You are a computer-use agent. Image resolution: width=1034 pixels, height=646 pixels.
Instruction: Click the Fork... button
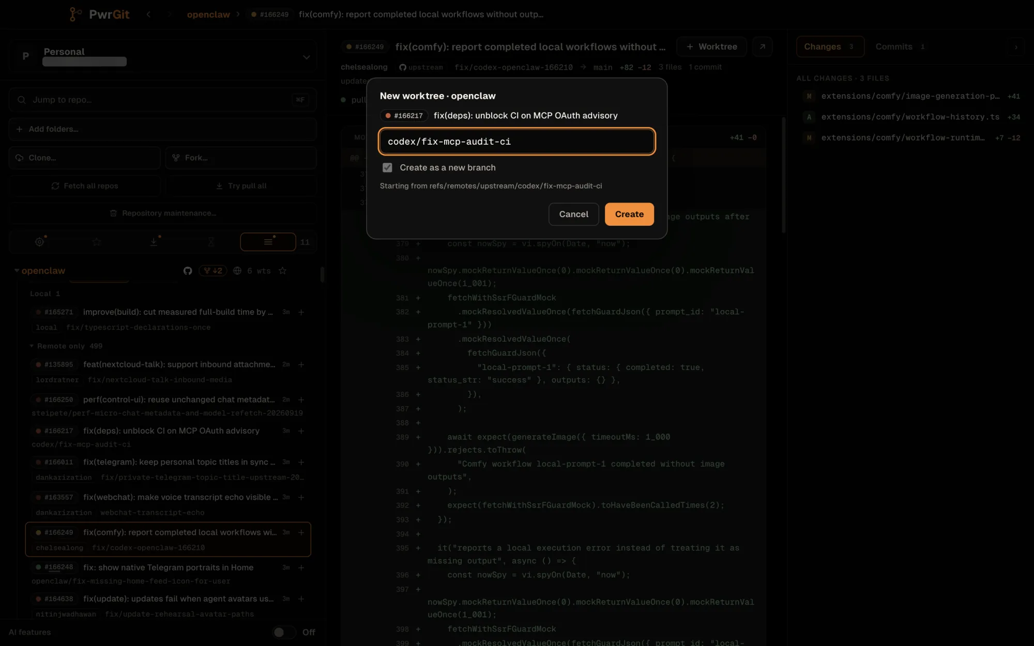pyautogui.click(x=241, y=158)
